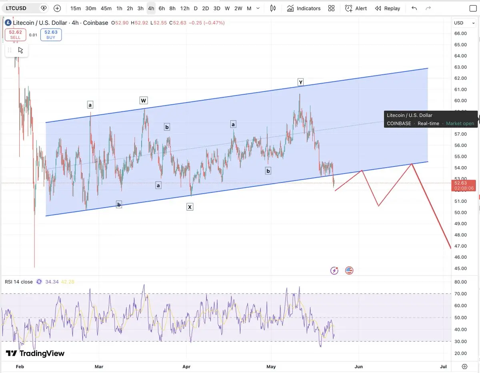Select the 15m timeframe
Image resolution: width=480 pixels, height=373 pixels.
(76, 8)
